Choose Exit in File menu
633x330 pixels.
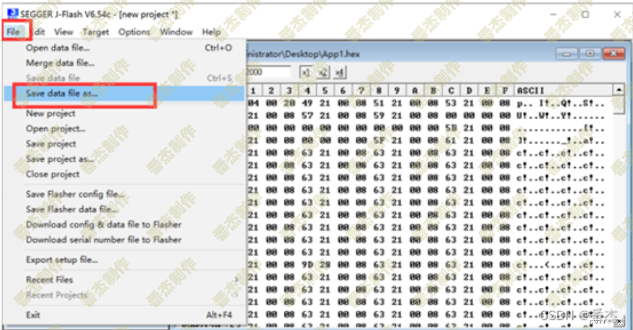124,315
